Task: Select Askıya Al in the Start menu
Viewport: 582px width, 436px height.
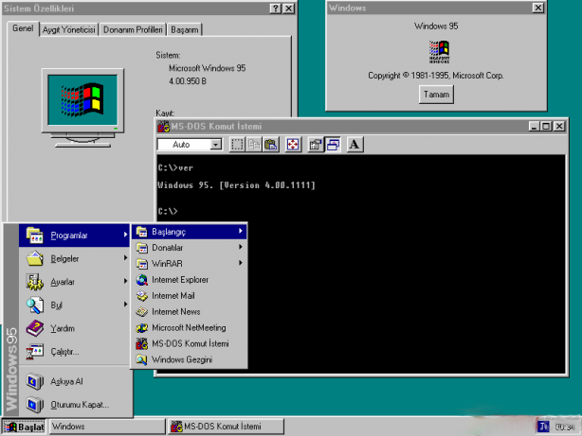Action: point(74,381)
